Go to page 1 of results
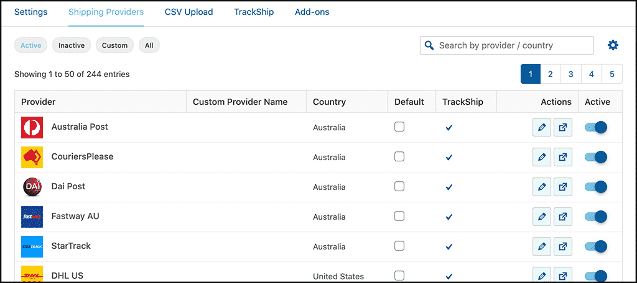This screenshot has width=637, height=283. click(x=531, y=74)
